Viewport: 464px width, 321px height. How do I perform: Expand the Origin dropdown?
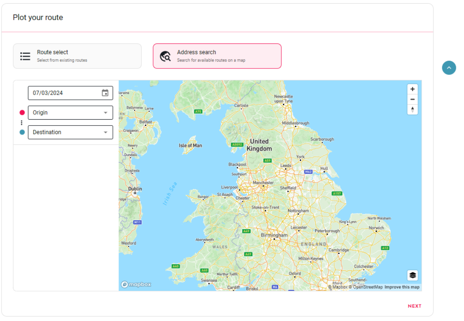(71, 113)
